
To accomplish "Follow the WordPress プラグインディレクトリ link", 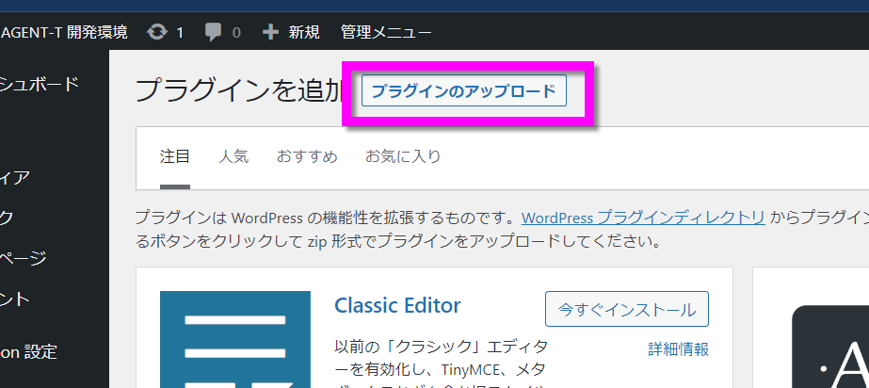I will click(x=643, y=218).
